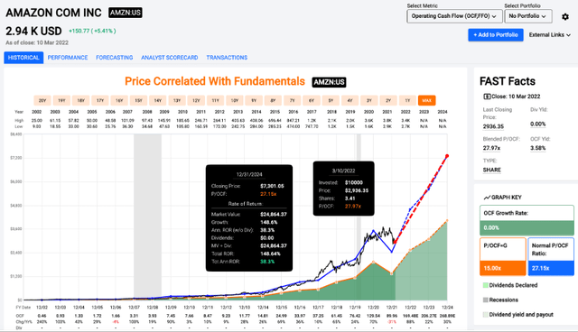Click the Graph Key chart icon
578x332 pixels.
click(487, 198)
